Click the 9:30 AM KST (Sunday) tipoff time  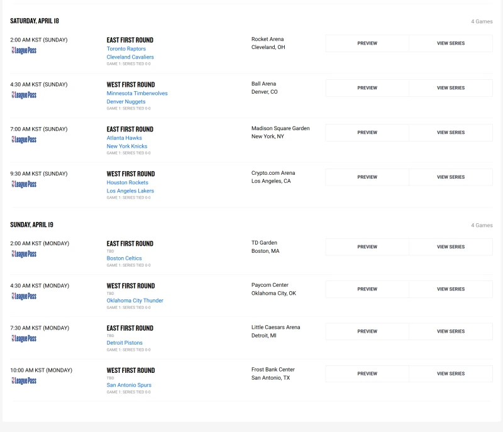coord(39,174)
